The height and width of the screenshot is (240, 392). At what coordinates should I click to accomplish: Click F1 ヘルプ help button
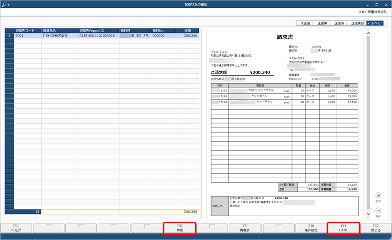point(16,228)
